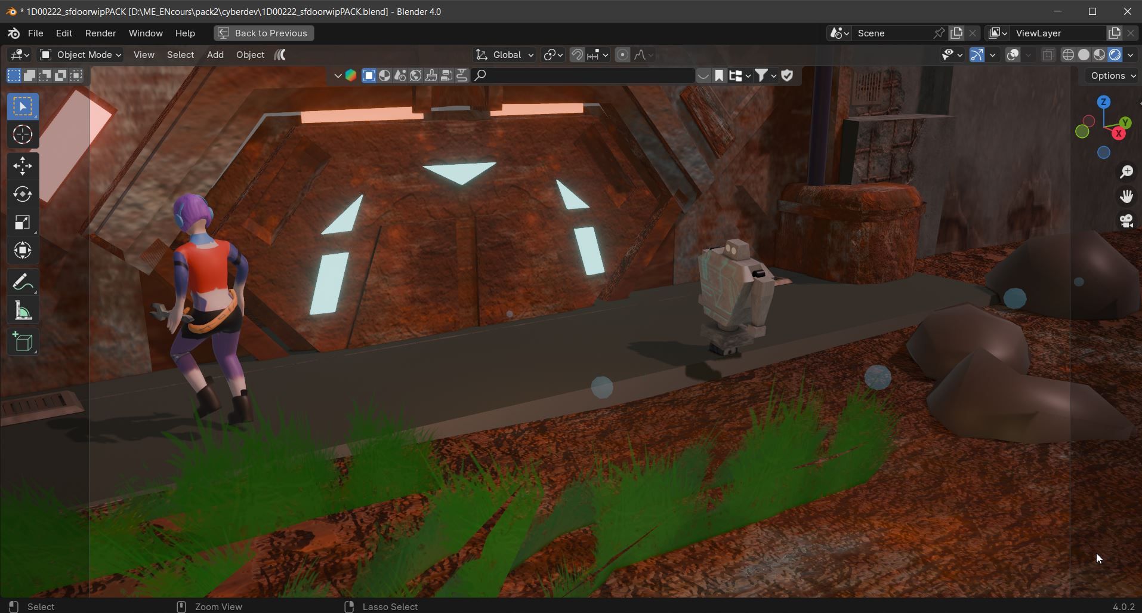Open the Add menu in viewport header
Screen dimensions: 1142x613
click(215, 55)
